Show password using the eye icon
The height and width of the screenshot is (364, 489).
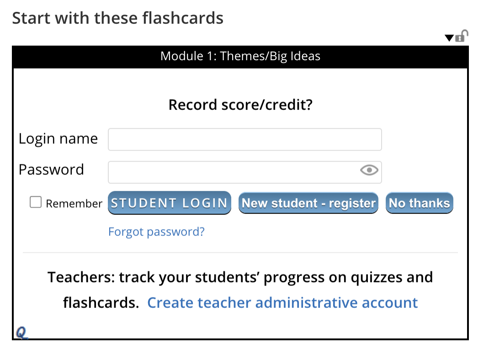tap(369, 170)
